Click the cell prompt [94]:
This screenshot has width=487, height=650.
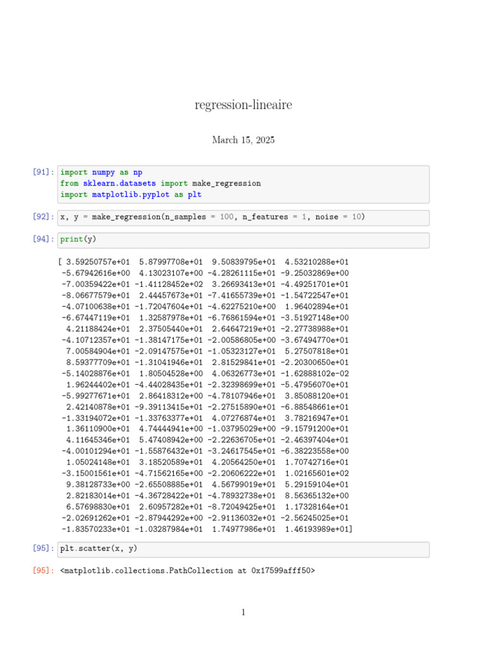[44, 239]
